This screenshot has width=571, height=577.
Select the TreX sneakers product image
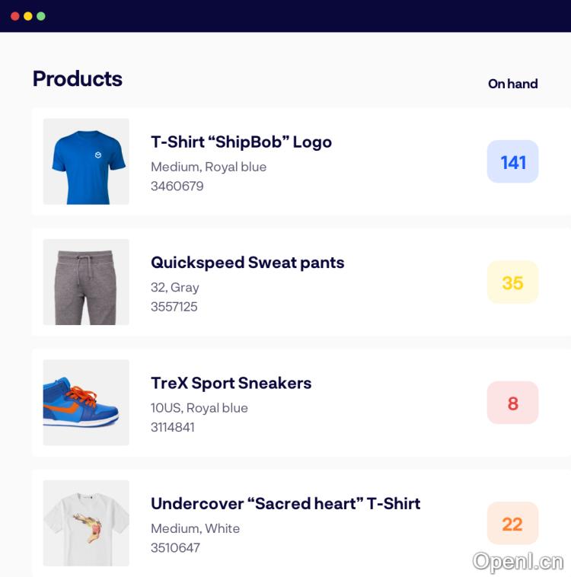pyautogui.click(x=86, y=403)
